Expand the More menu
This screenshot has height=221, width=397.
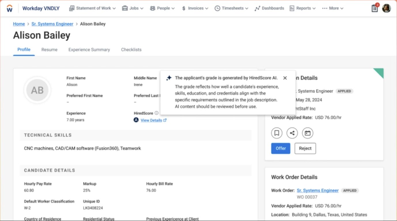click(333, 8)
